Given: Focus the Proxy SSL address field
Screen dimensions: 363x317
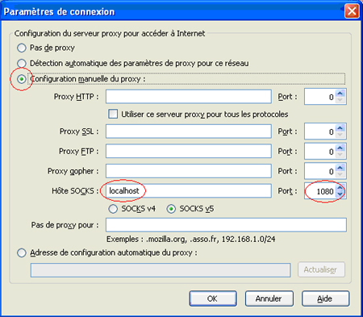Looking at the screenshot, I should (x=189, y=131).
